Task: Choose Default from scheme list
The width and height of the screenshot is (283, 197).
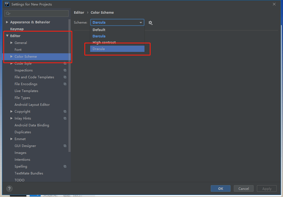Action: [x=117, y=30]
